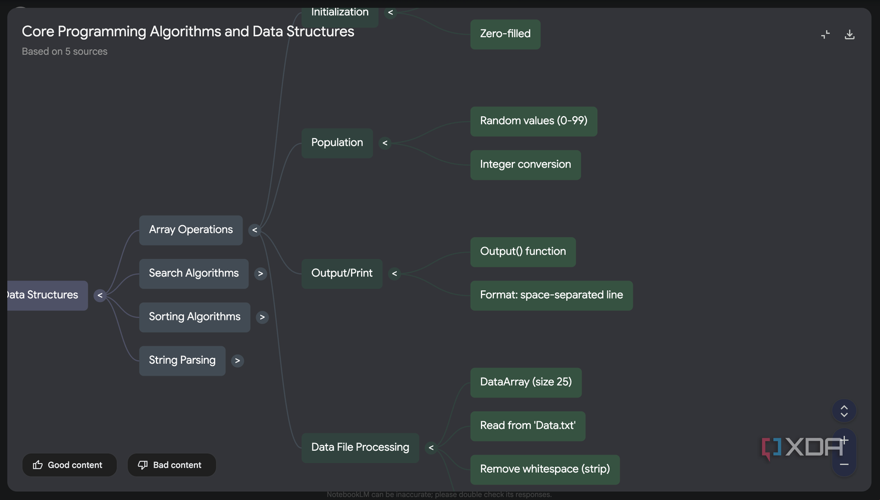Open the Initialization node

pyautogui.click(x=340, y=17)
